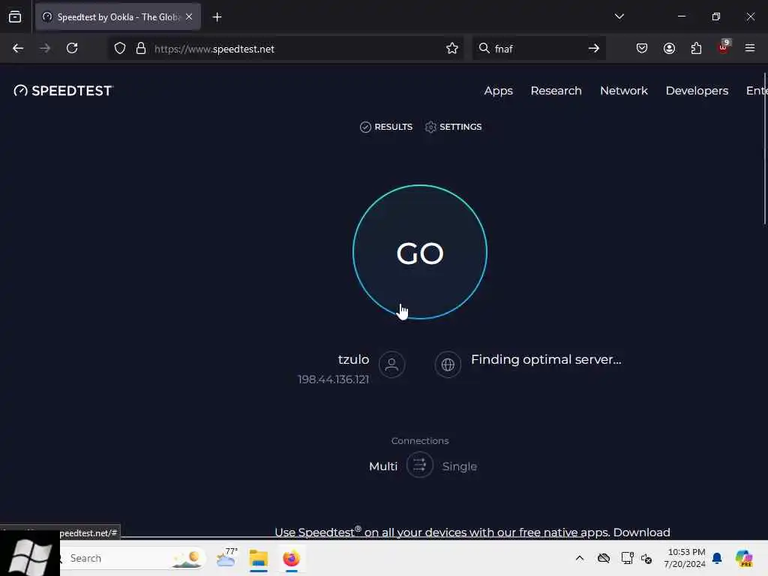Select Single connection mode
This screenshot has height=576, width=768.
tap(460, 466)
